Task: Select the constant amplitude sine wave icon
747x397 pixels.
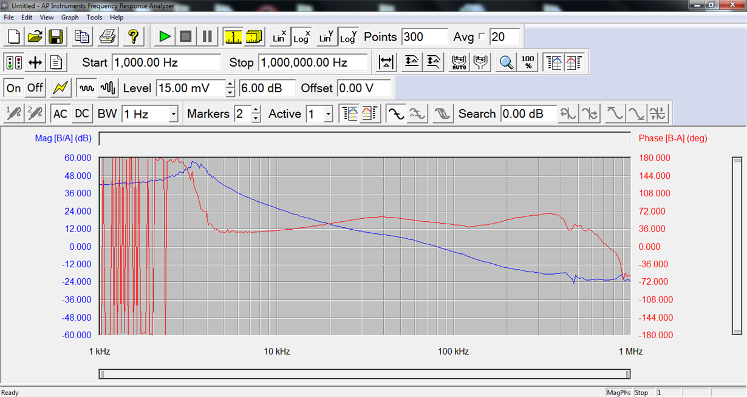Action: pos(87,88)
